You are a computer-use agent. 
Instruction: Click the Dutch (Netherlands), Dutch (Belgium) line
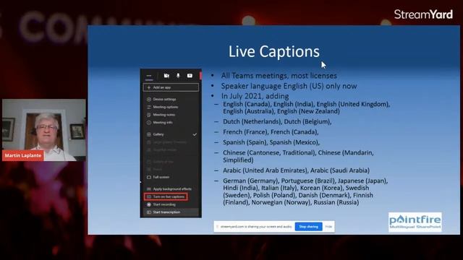click(x=277, y=121)
